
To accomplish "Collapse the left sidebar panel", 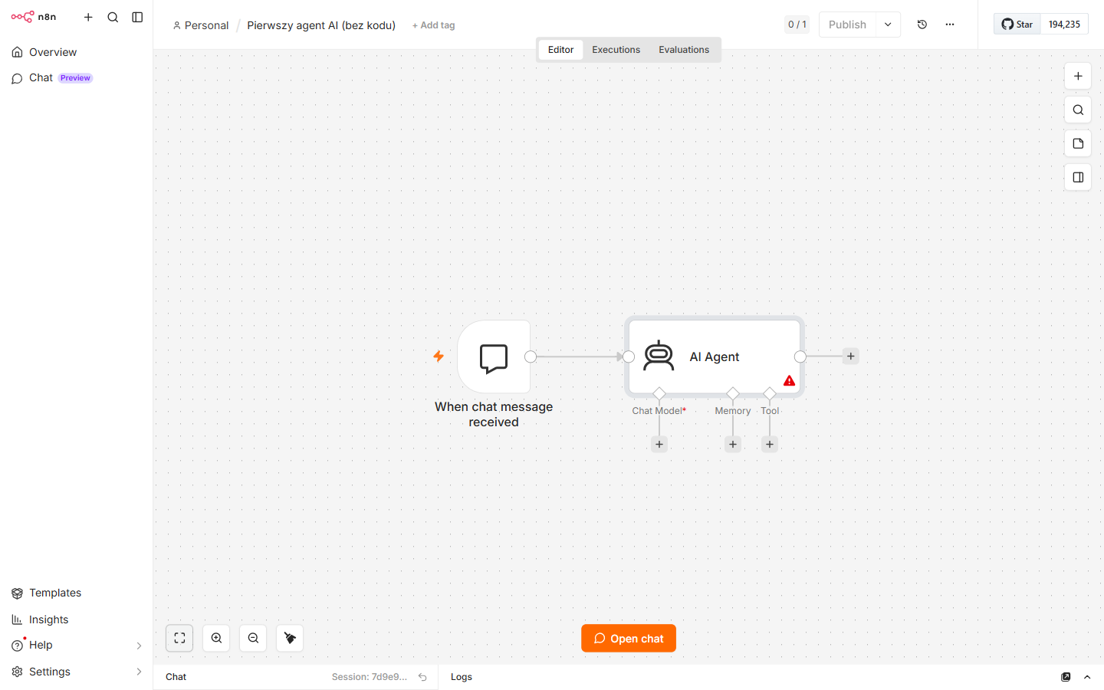I will pos(137,17).
